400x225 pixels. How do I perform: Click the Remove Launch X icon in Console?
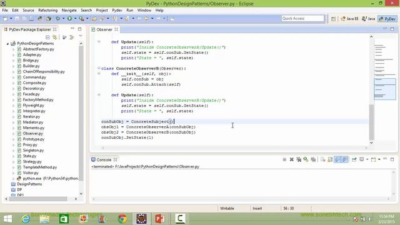[x=292, y=160]
